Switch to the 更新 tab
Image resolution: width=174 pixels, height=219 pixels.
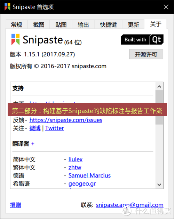[x=133, y=25]
